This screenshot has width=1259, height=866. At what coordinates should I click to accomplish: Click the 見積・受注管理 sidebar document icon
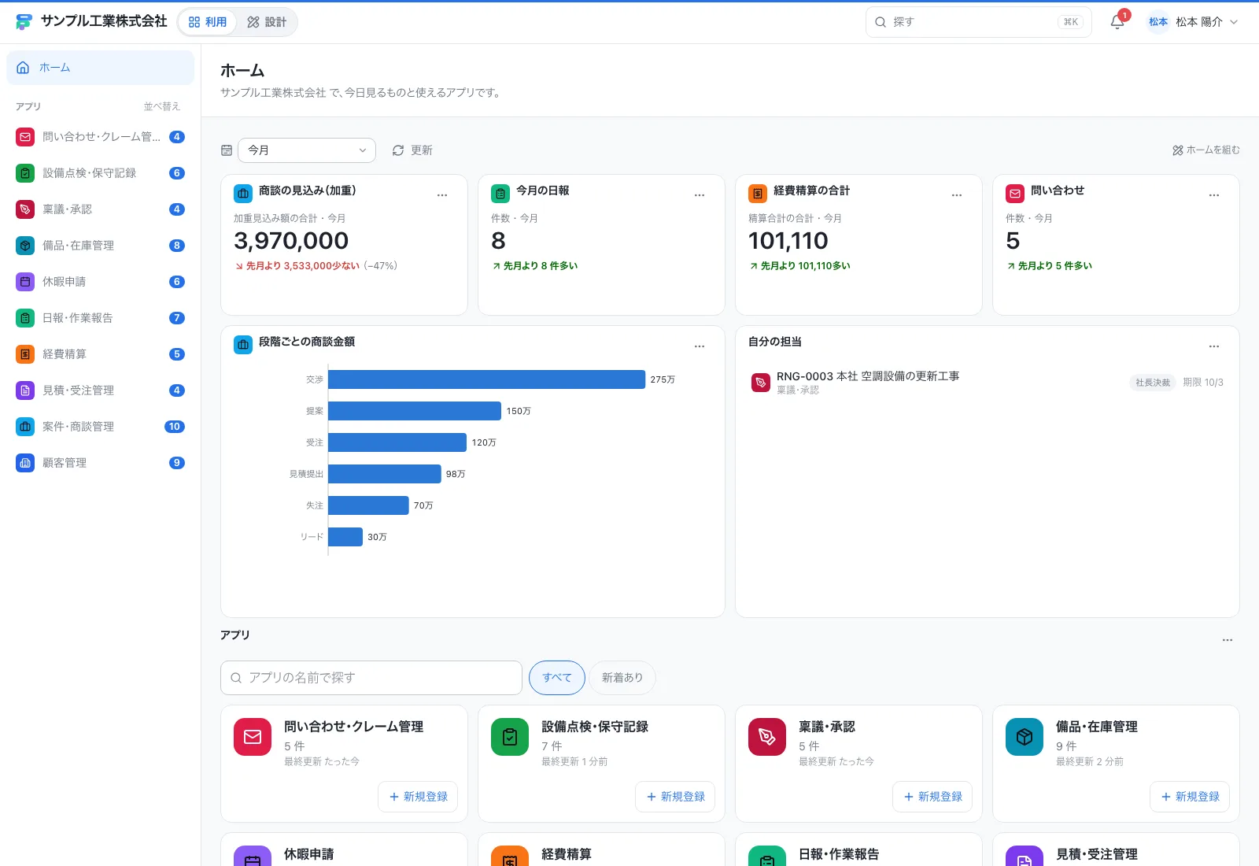[x=25, y=390]
